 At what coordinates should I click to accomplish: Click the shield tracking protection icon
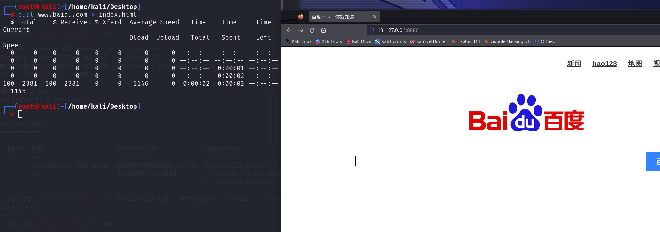[x=372, y=30]
